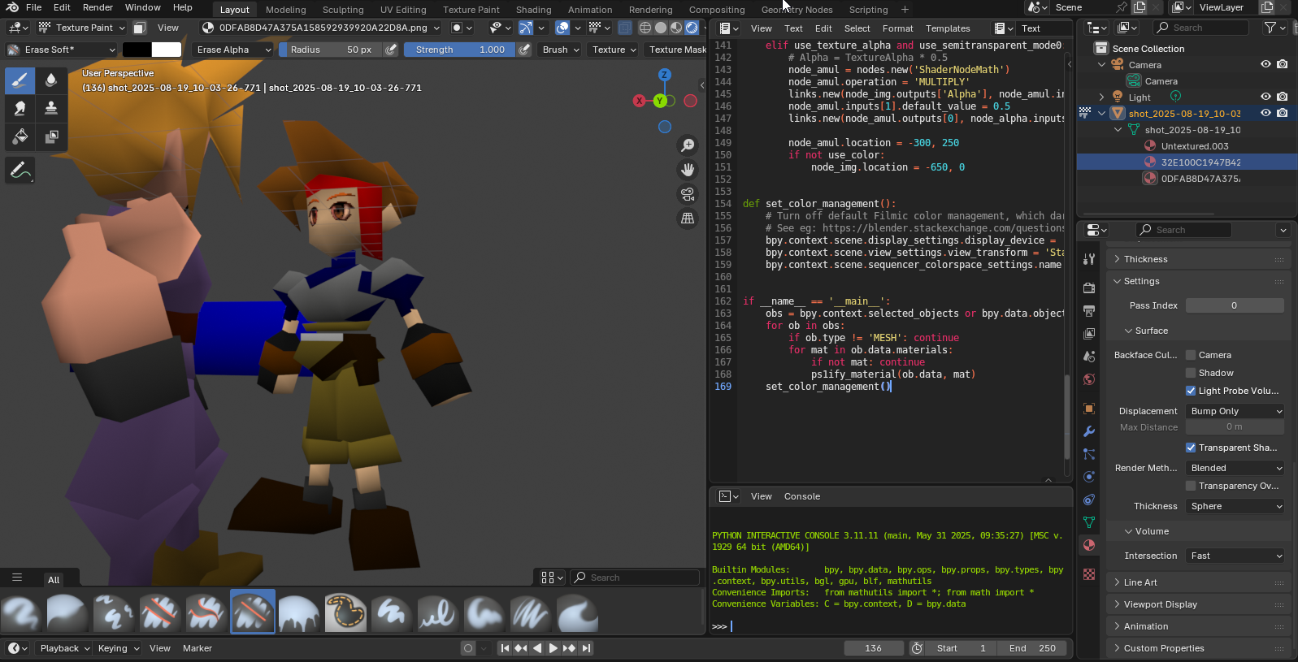Viewport: 1298px width, 662px height.
Task: Switch perspective/orthographic grid icon
Action: [x=688, y=219]
